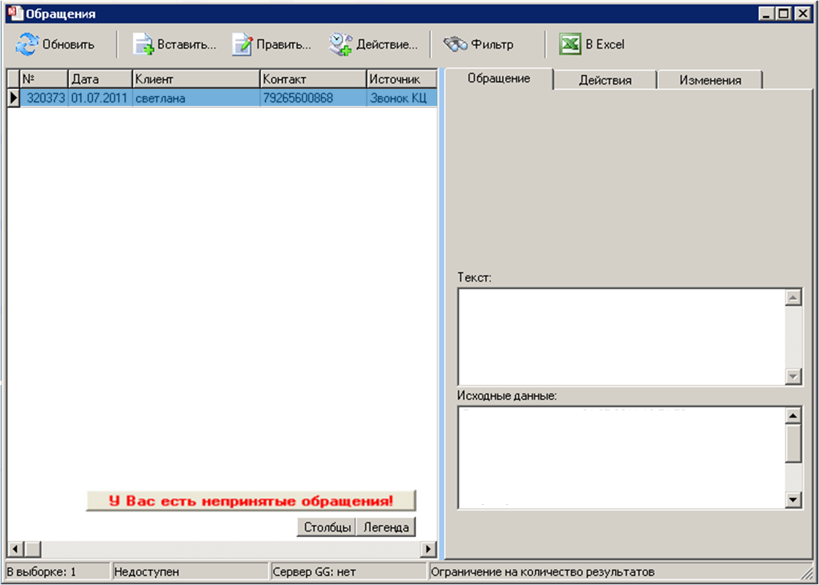Viewport: 819px width, 585px height.
Task: Click the Исходные данные scrollbar thumb
Action: point(794,443)
